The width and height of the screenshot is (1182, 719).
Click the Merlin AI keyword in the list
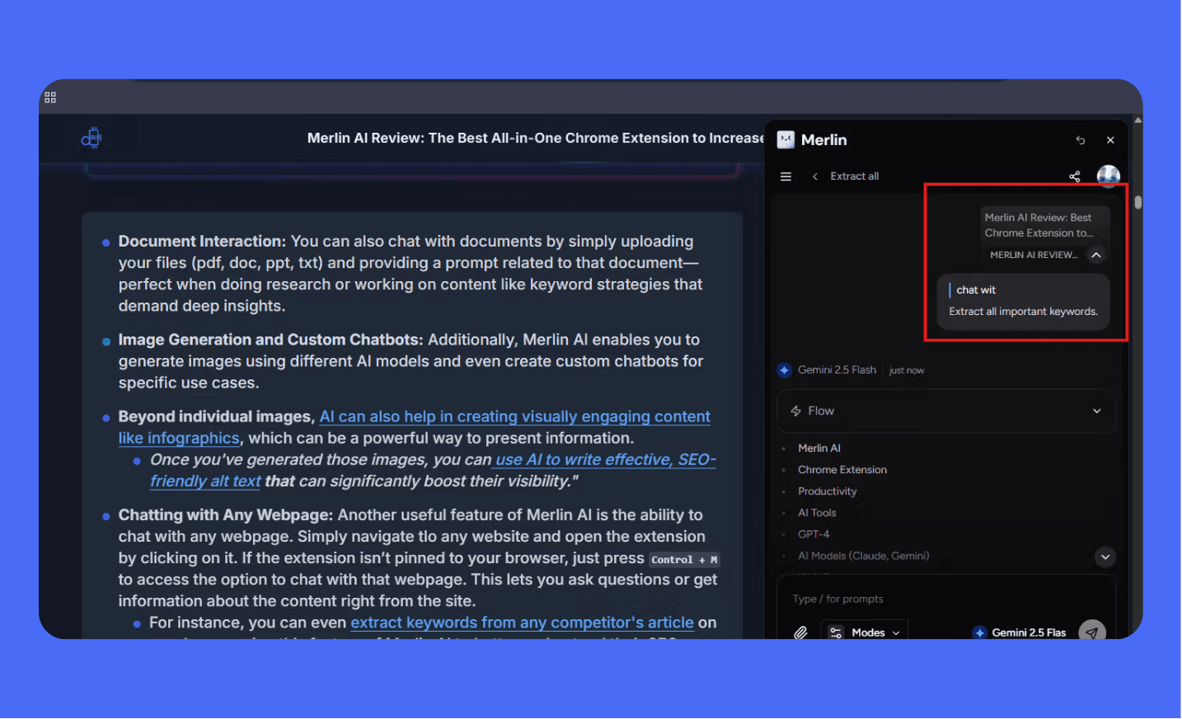point(819,449)
